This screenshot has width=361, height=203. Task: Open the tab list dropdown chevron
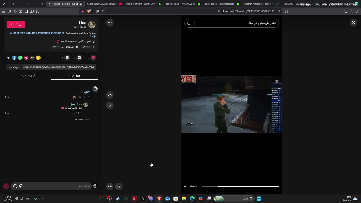pyautogui.click(x=28, y=4)
